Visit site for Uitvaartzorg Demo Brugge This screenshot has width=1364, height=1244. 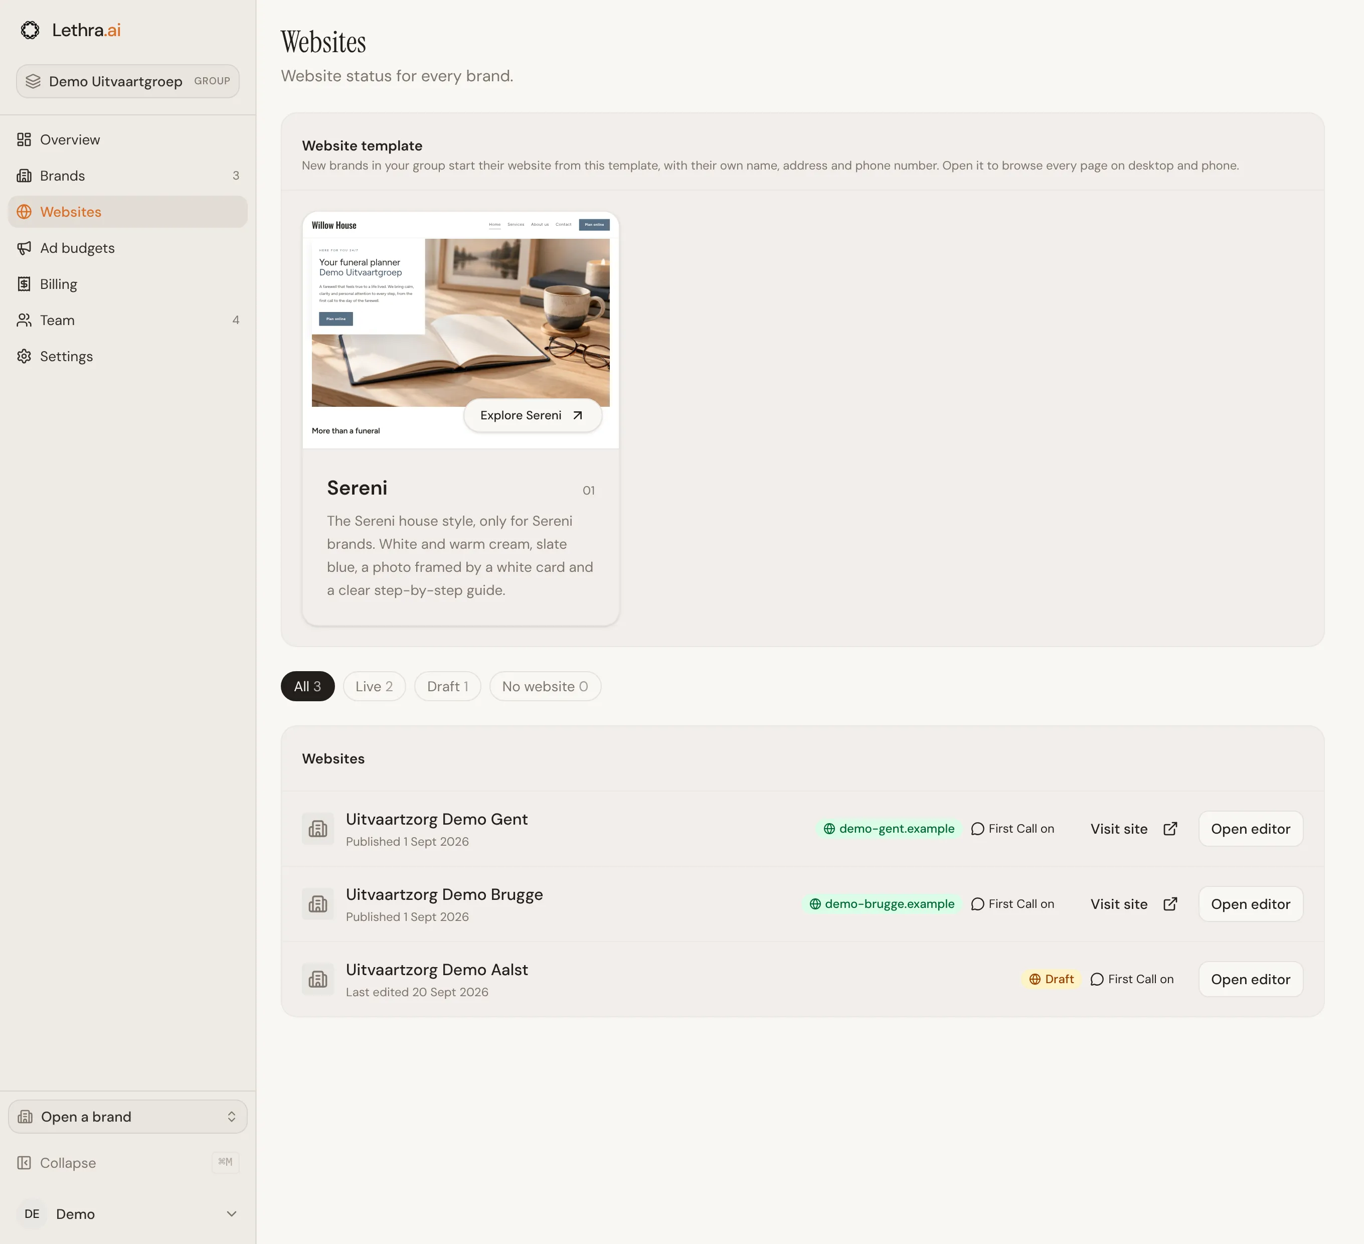pos(1133,903)
